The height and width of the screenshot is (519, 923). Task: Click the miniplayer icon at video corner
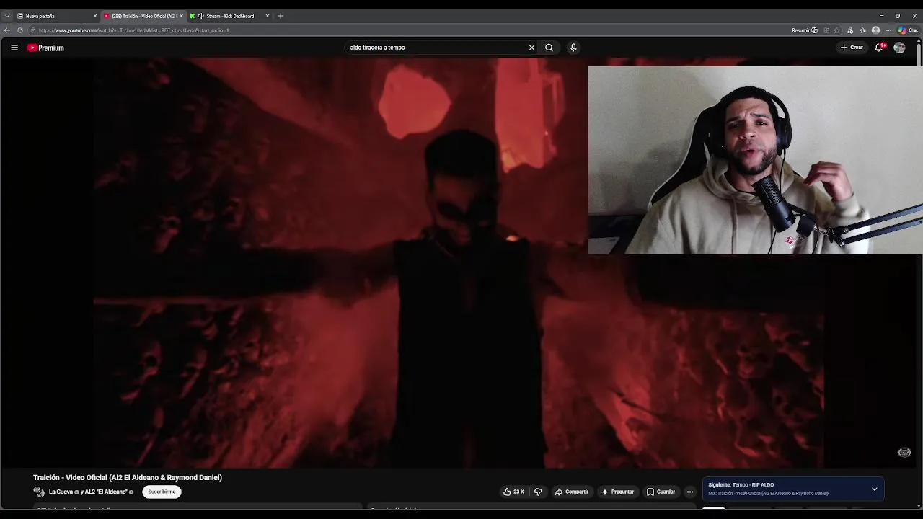point(904,453)
